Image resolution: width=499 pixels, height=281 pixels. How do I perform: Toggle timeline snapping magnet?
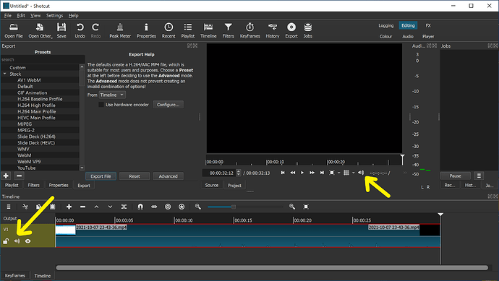tap(140, 207)
